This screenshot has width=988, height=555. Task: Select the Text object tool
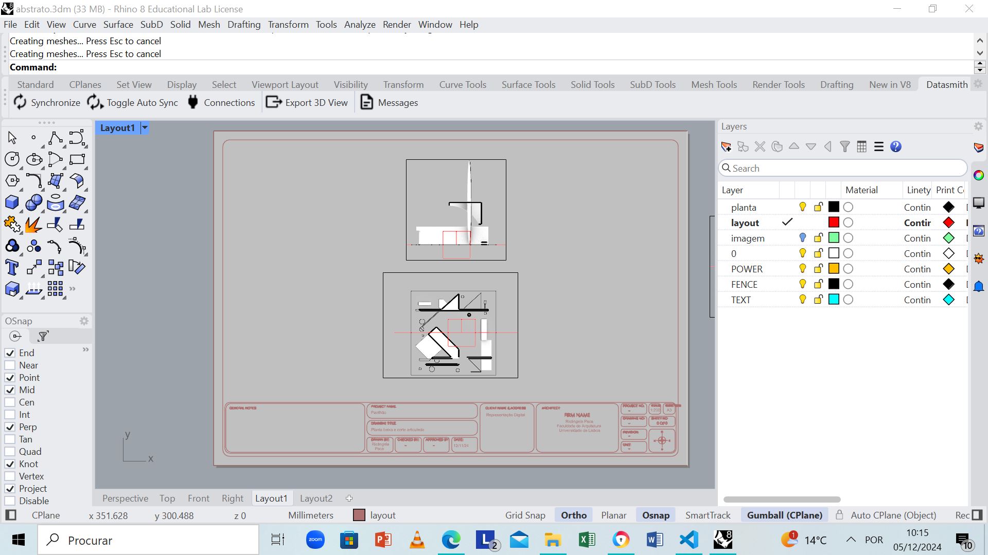tap(12, 268)
